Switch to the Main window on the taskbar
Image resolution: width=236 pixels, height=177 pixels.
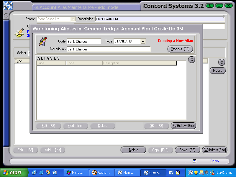(127, 172)
